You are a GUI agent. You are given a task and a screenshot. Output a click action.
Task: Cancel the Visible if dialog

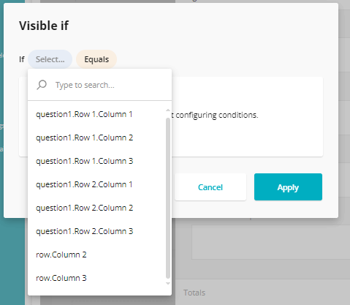[x=210, y=187]
